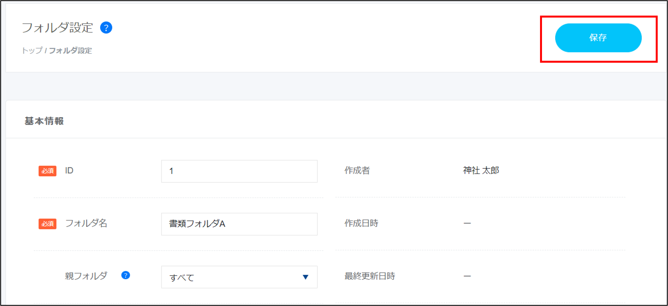Focus the ID input field
668x306 pixels.
(x=239, y=171)
